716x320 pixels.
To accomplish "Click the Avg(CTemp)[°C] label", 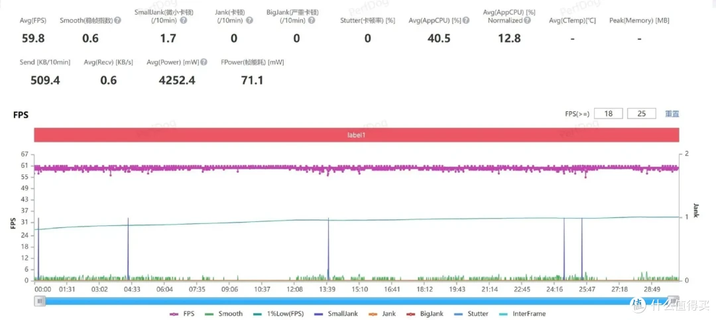I will tap(573, 21).
